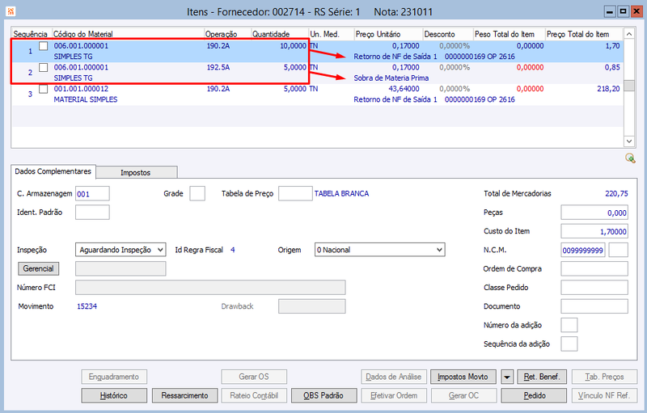Click the Classe Pedido field
Viewport: 647px width, 413px height.
click(x=594, y=288)
